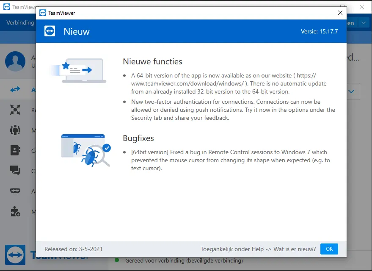Click 'Toegankelijk onder Help -> Wat is er nieuw?' text
The height and width of the screenshot is (271, 372).
258,249
